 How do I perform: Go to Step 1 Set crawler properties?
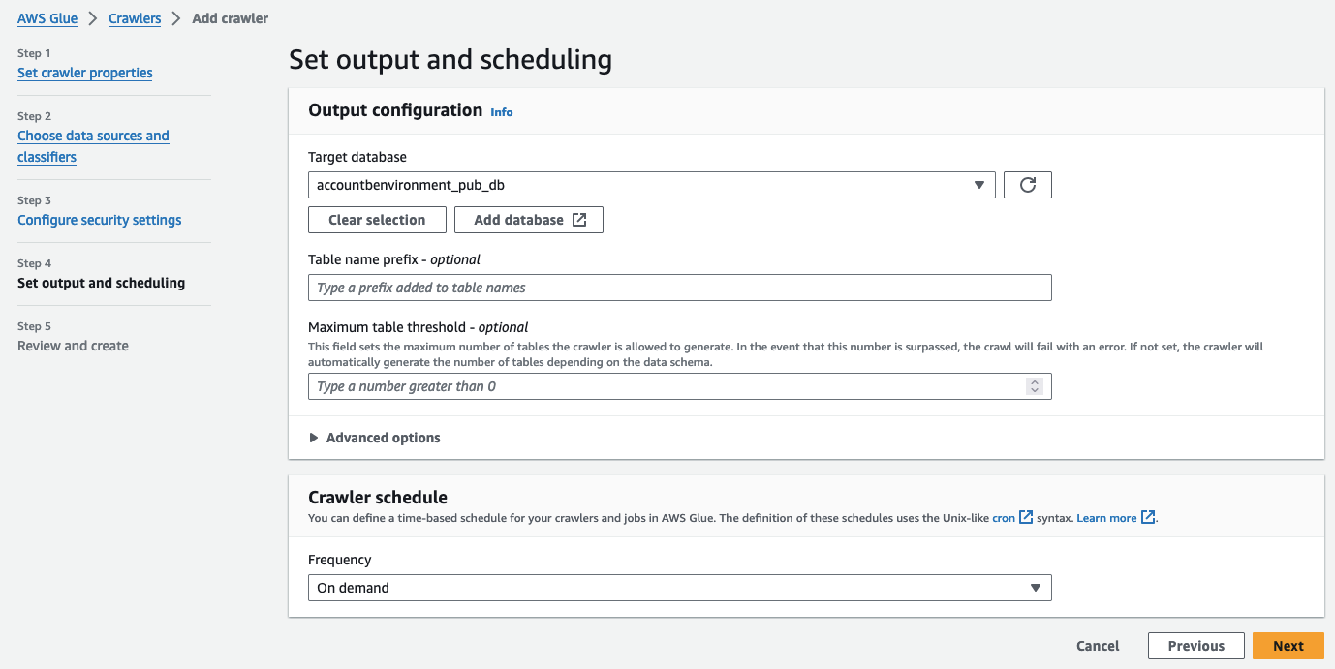click(85, 73)
